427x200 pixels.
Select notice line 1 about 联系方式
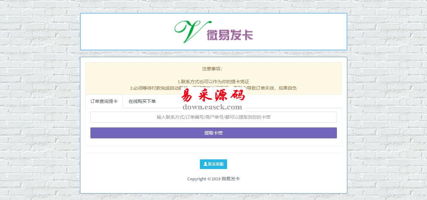tap(213, 82)
